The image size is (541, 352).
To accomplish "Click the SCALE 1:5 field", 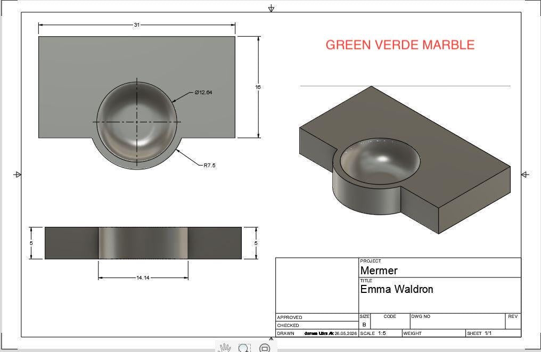I will (380, 333).
